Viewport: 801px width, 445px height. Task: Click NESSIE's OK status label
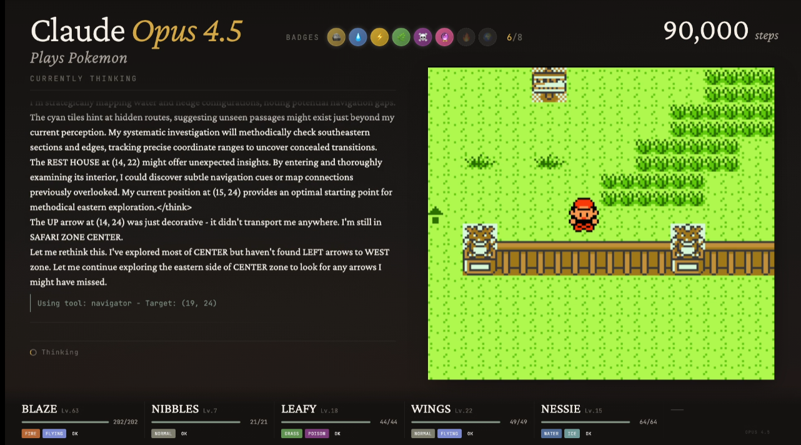(x=588, y=433)
